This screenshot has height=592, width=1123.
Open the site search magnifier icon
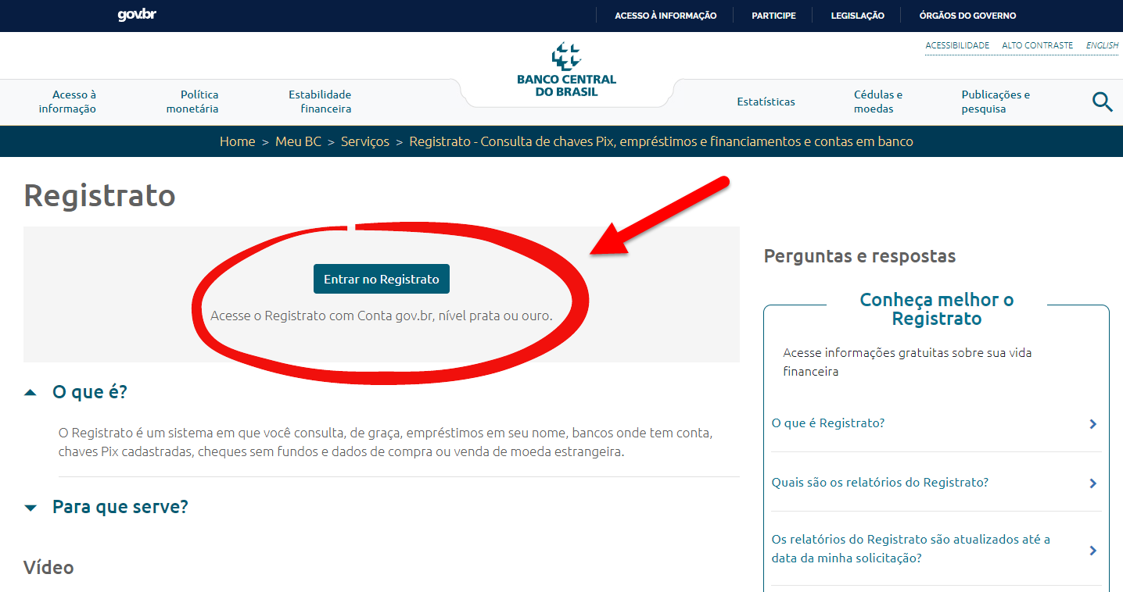(1102, 102)
